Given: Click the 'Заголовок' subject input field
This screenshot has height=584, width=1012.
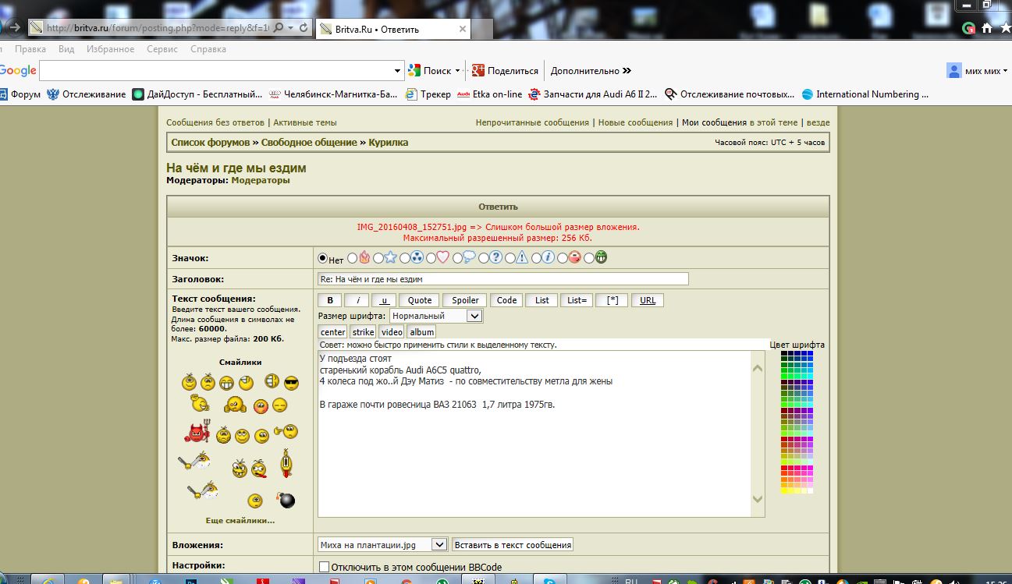Looking at the screenshot, I should (502, 279).
